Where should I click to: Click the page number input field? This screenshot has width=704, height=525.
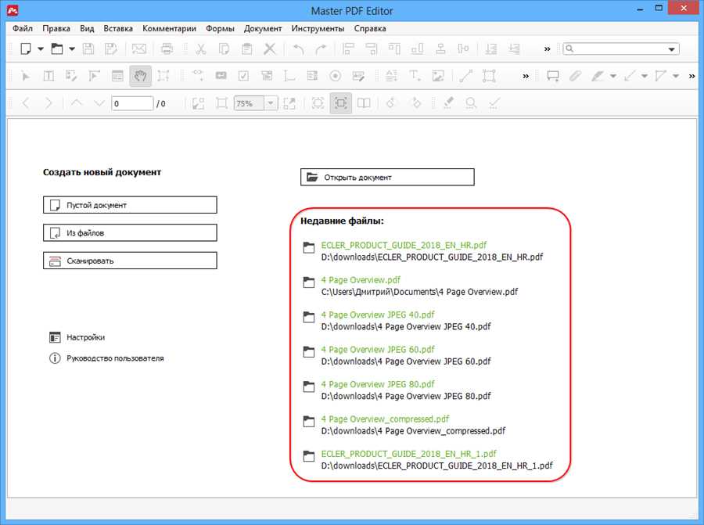132,103
